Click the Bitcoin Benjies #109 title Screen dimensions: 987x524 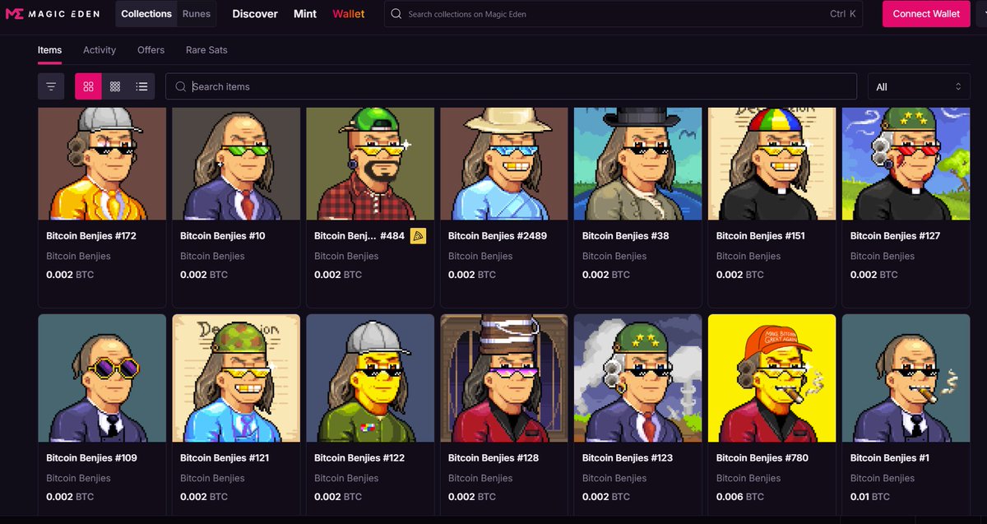91,458
